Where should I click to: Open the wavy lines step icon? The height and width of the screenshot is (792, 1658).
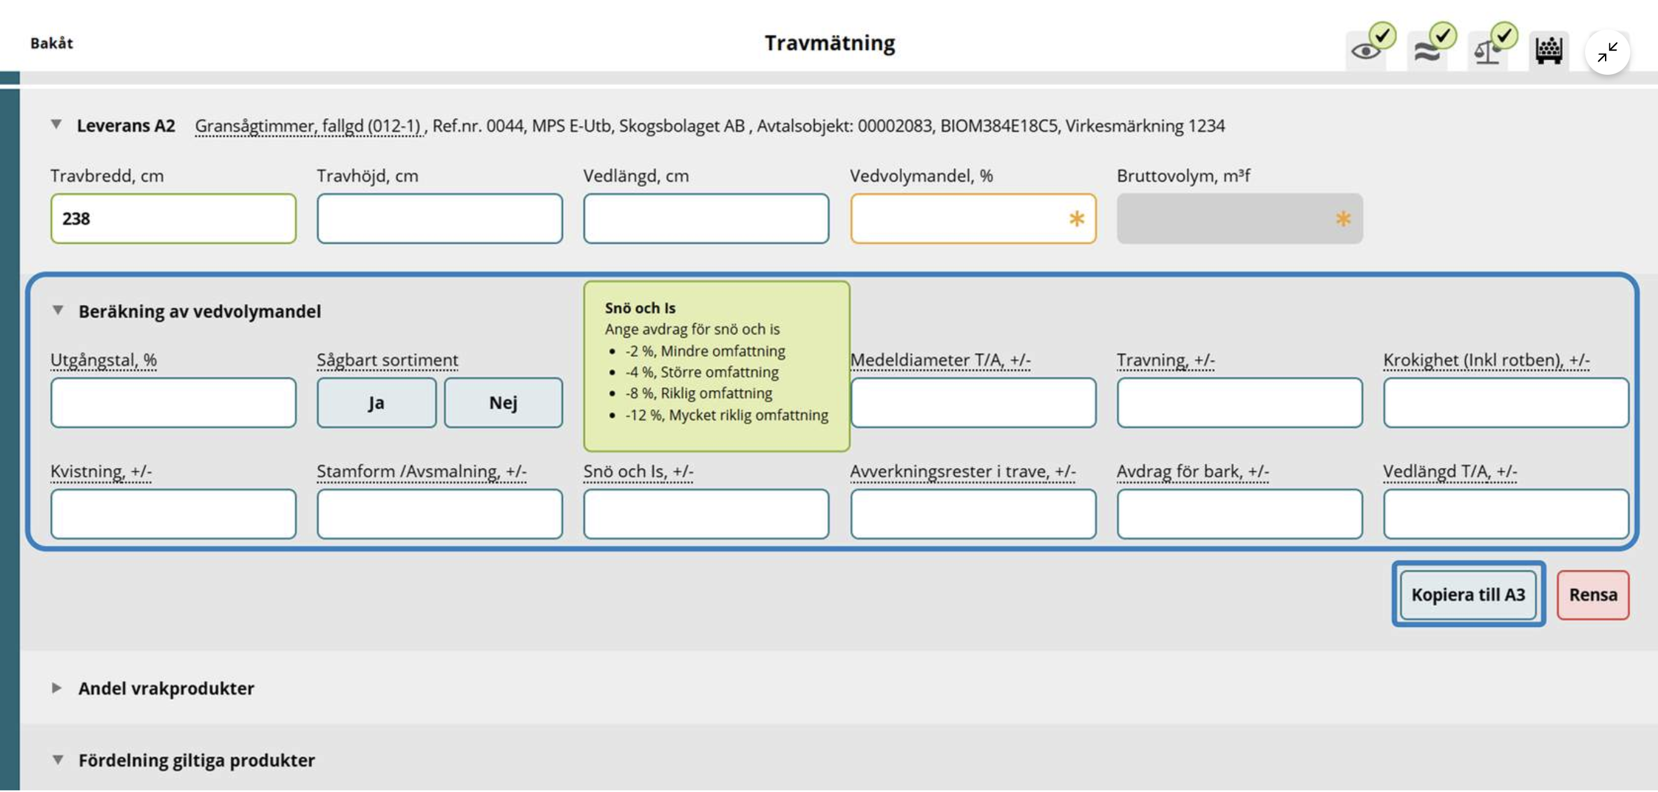(x=1427, y=50)
